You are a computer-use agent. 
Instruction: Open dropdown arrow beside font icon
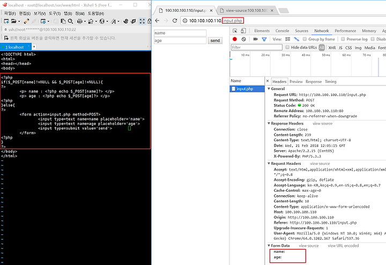point(118,21)
